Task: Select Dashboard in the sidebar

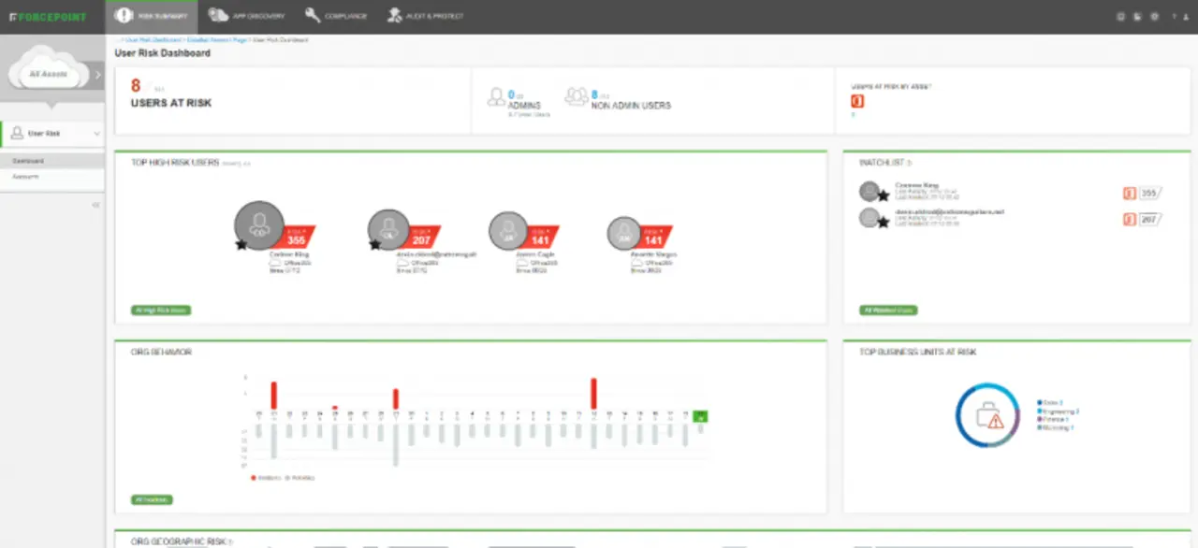Action: [x=28, y=161]
